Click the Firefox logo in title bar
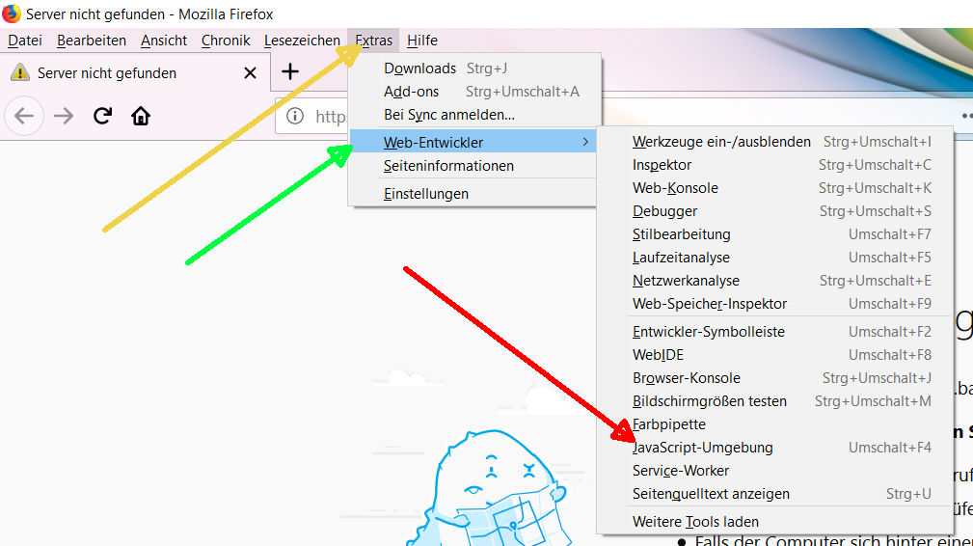The height and width of the screenshot is (546, 973). tap(12, 14)
